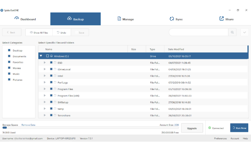Click the ESD folder icon
This screenshot has height=150, width=251.
55,62
